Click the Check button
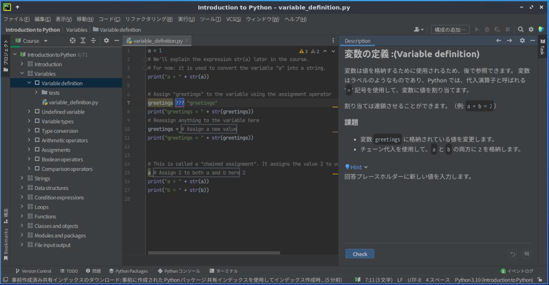 pyautogui.click(x=359, y=254)
